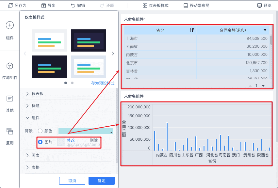The image size is (278, 188).
Task: Click the 修改 image link
Action: pos(71,140)
